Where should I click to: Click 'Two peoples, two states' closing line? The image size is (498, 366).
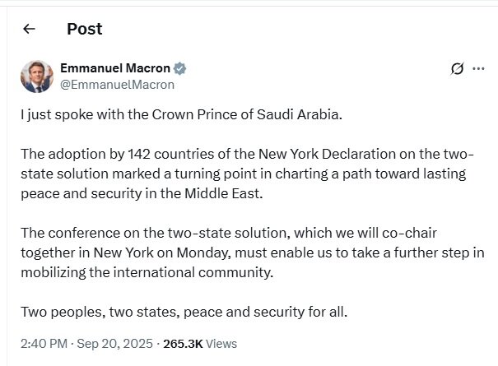(99, 311)
